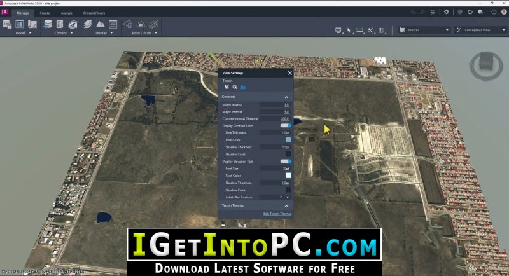Open the surface layers stack icon

pyautogui.click(x=88, y=24)
